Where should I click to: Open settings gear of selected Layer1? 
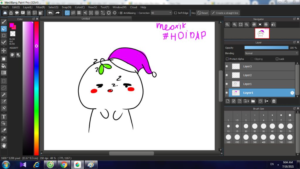click(x=292, y=93)
